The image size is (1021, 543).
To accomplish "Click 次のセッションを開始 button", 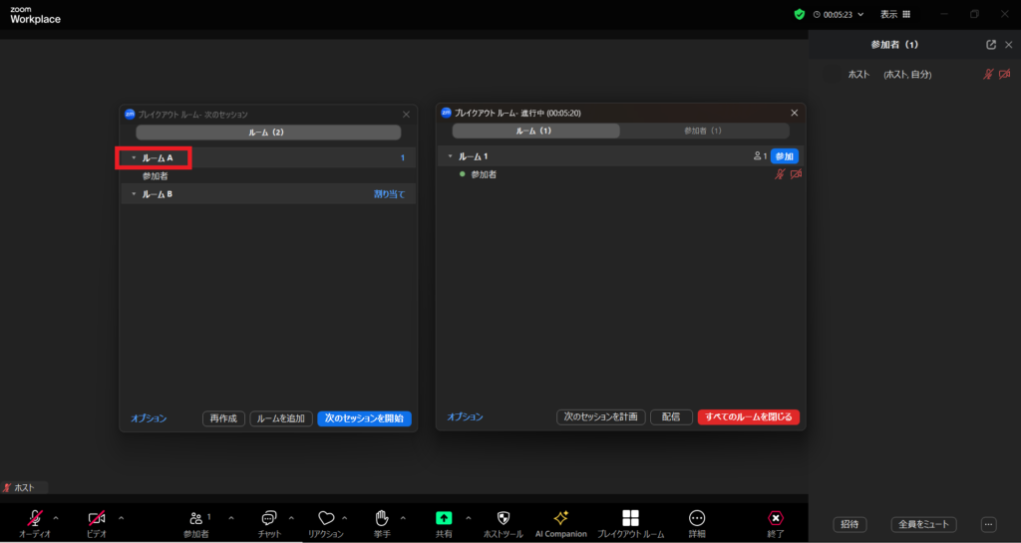I will [x=364, y=418].
